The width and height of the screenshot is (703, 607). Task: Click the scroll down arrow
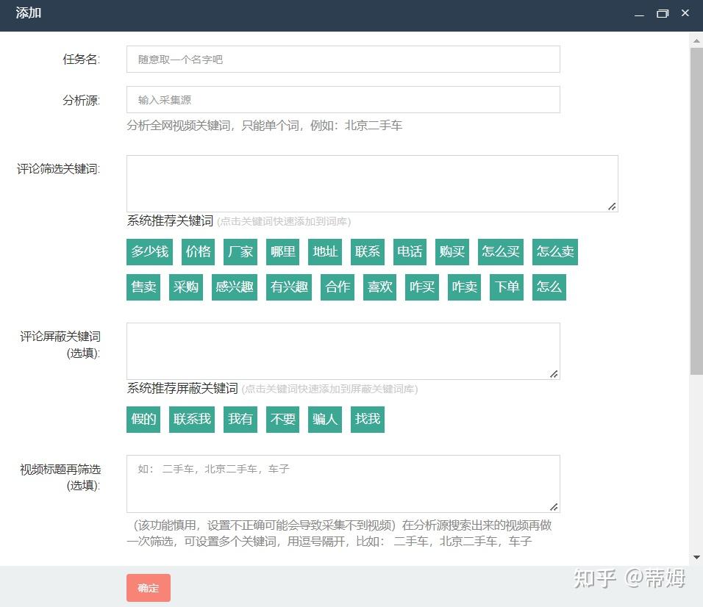(x=696, y=557)
